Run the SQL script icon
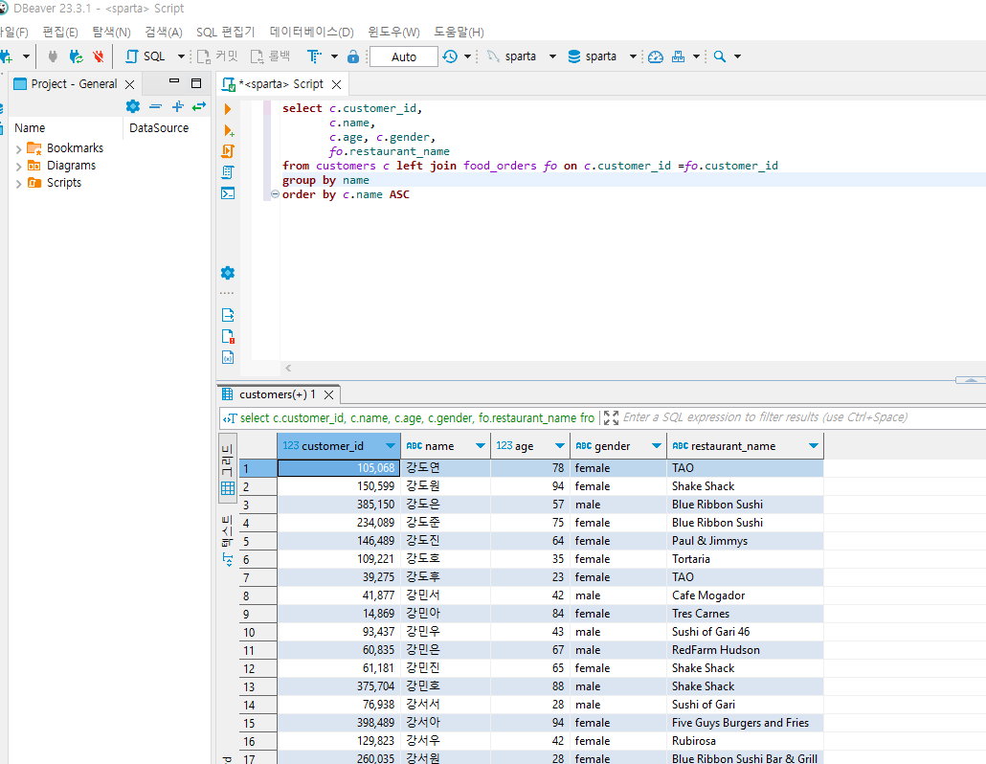The image size is (986, 764). (x=228, y=151)
